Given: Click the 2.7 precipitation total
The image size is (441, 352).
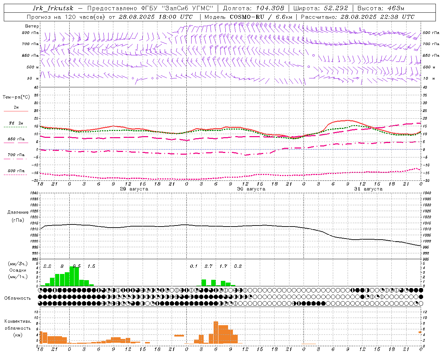Looking at the screenshot, I should (x=208, y=266).
